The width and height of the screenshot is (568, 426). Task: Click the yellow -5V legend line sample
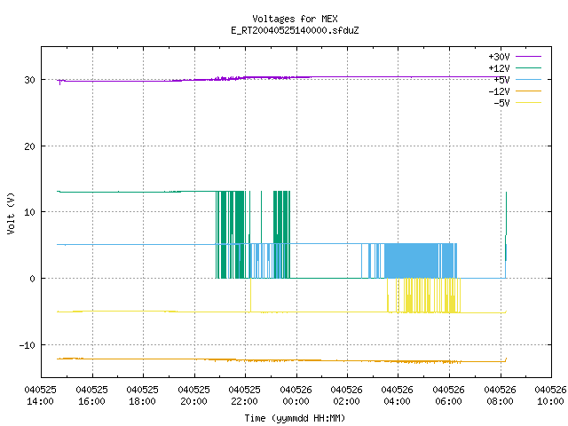[528, 103]
